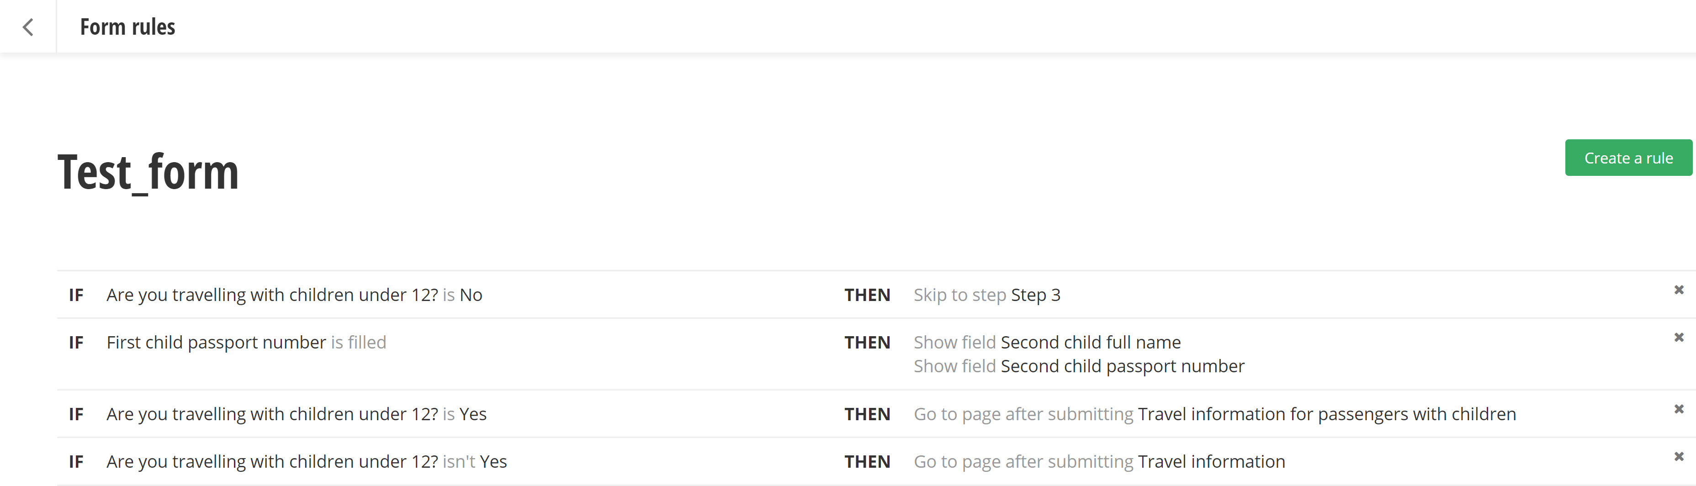Remove the isn't Yes rule
This screenshot has height=486, width=1696.
click(1678, 456)
